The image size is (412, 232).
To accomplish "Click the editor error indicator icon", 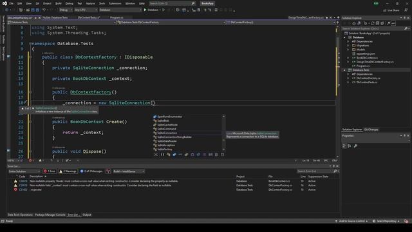I will (30, 160).
